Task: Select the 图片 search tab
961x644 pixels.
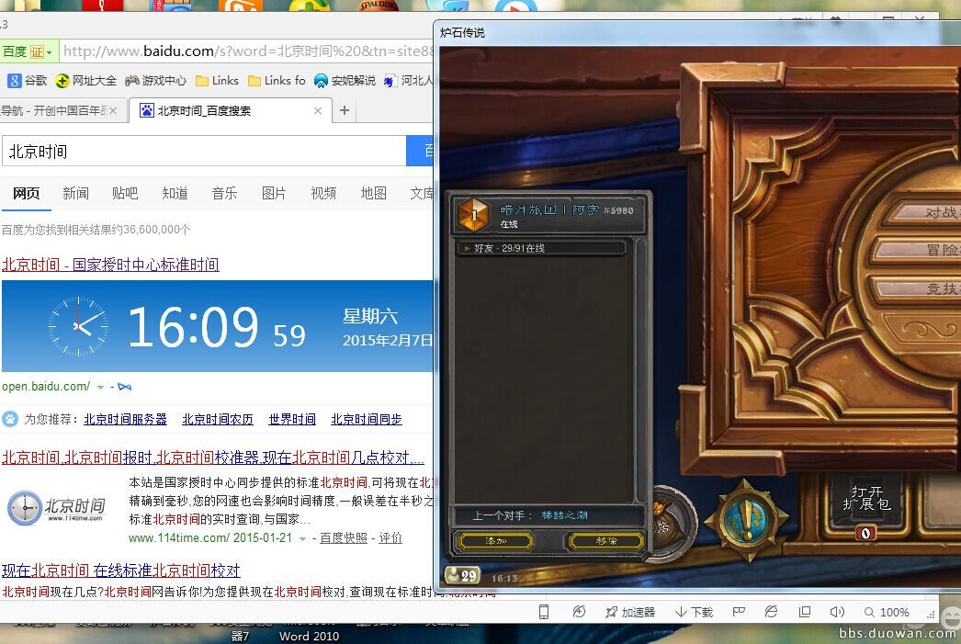Action: pos(274,193)
